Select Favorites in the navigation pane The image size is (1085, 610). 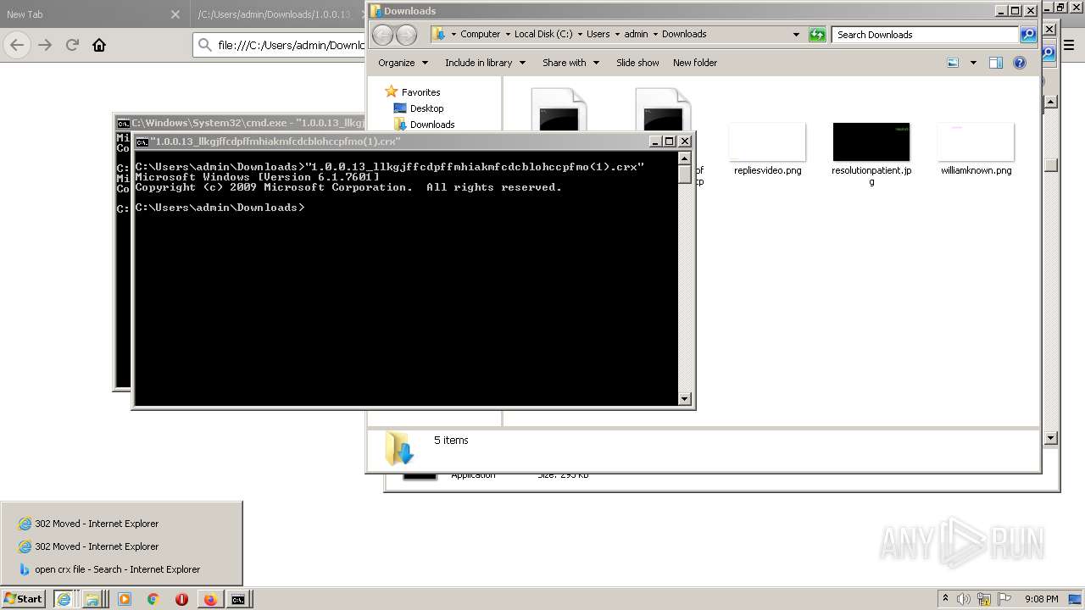[413, 92]
